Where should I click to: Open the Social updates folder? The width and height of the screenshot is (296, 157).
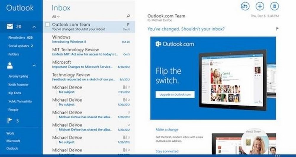[x=21, y=46]
